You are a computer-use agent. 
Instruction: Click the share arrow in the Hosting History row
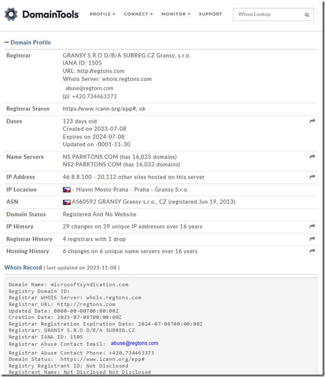[312, 251]
